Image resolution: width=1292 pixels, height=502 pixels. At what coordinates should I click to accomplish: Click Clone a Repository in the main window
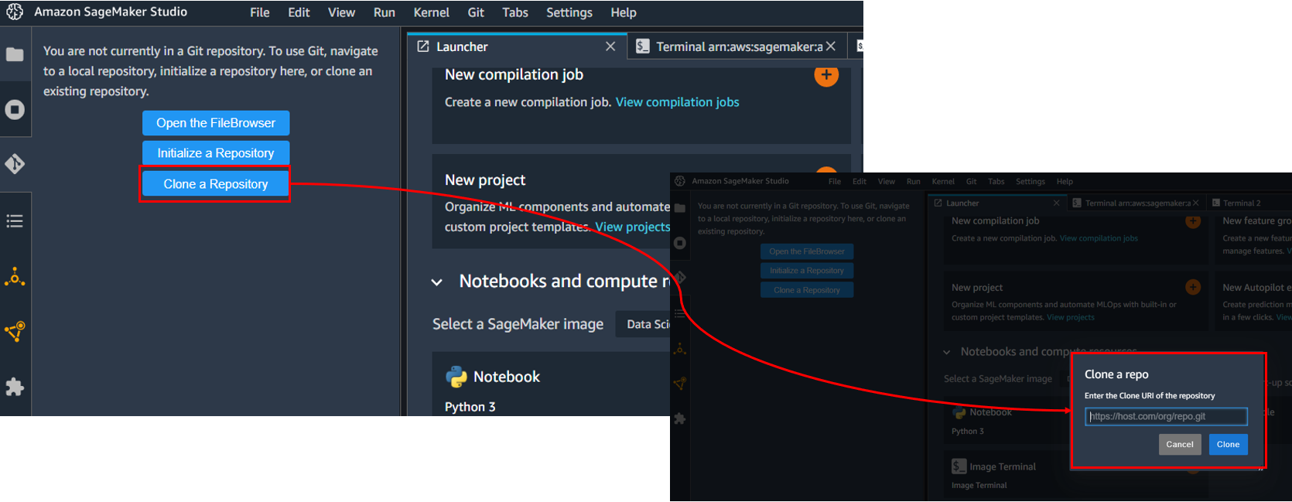[216, 184]
